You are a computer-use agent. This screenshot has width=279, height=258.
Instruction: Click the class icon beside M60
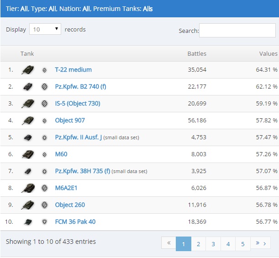44,155
